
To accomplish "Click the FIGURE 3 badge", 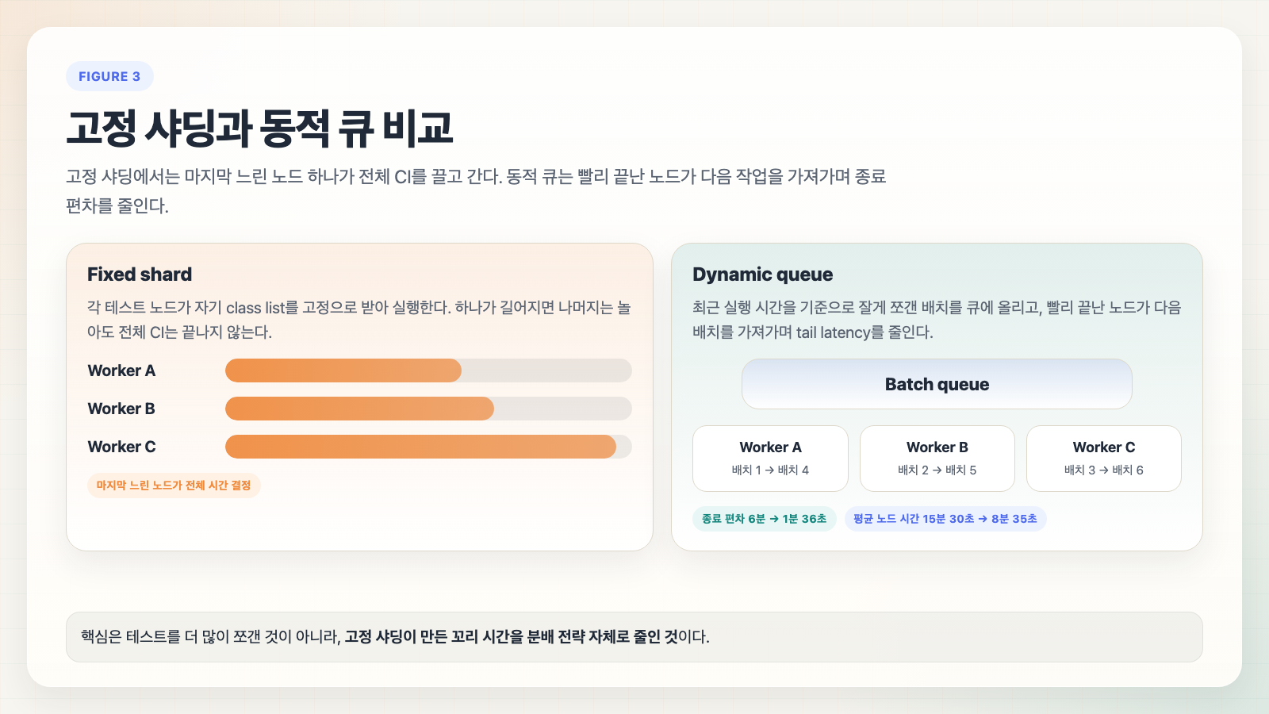I will pyautogui.click(x=109, y=76).
